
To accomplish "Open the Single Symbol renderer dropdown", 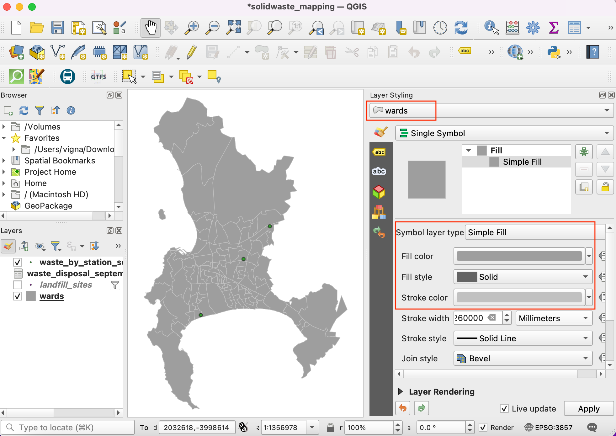I will tap(504, 133).
